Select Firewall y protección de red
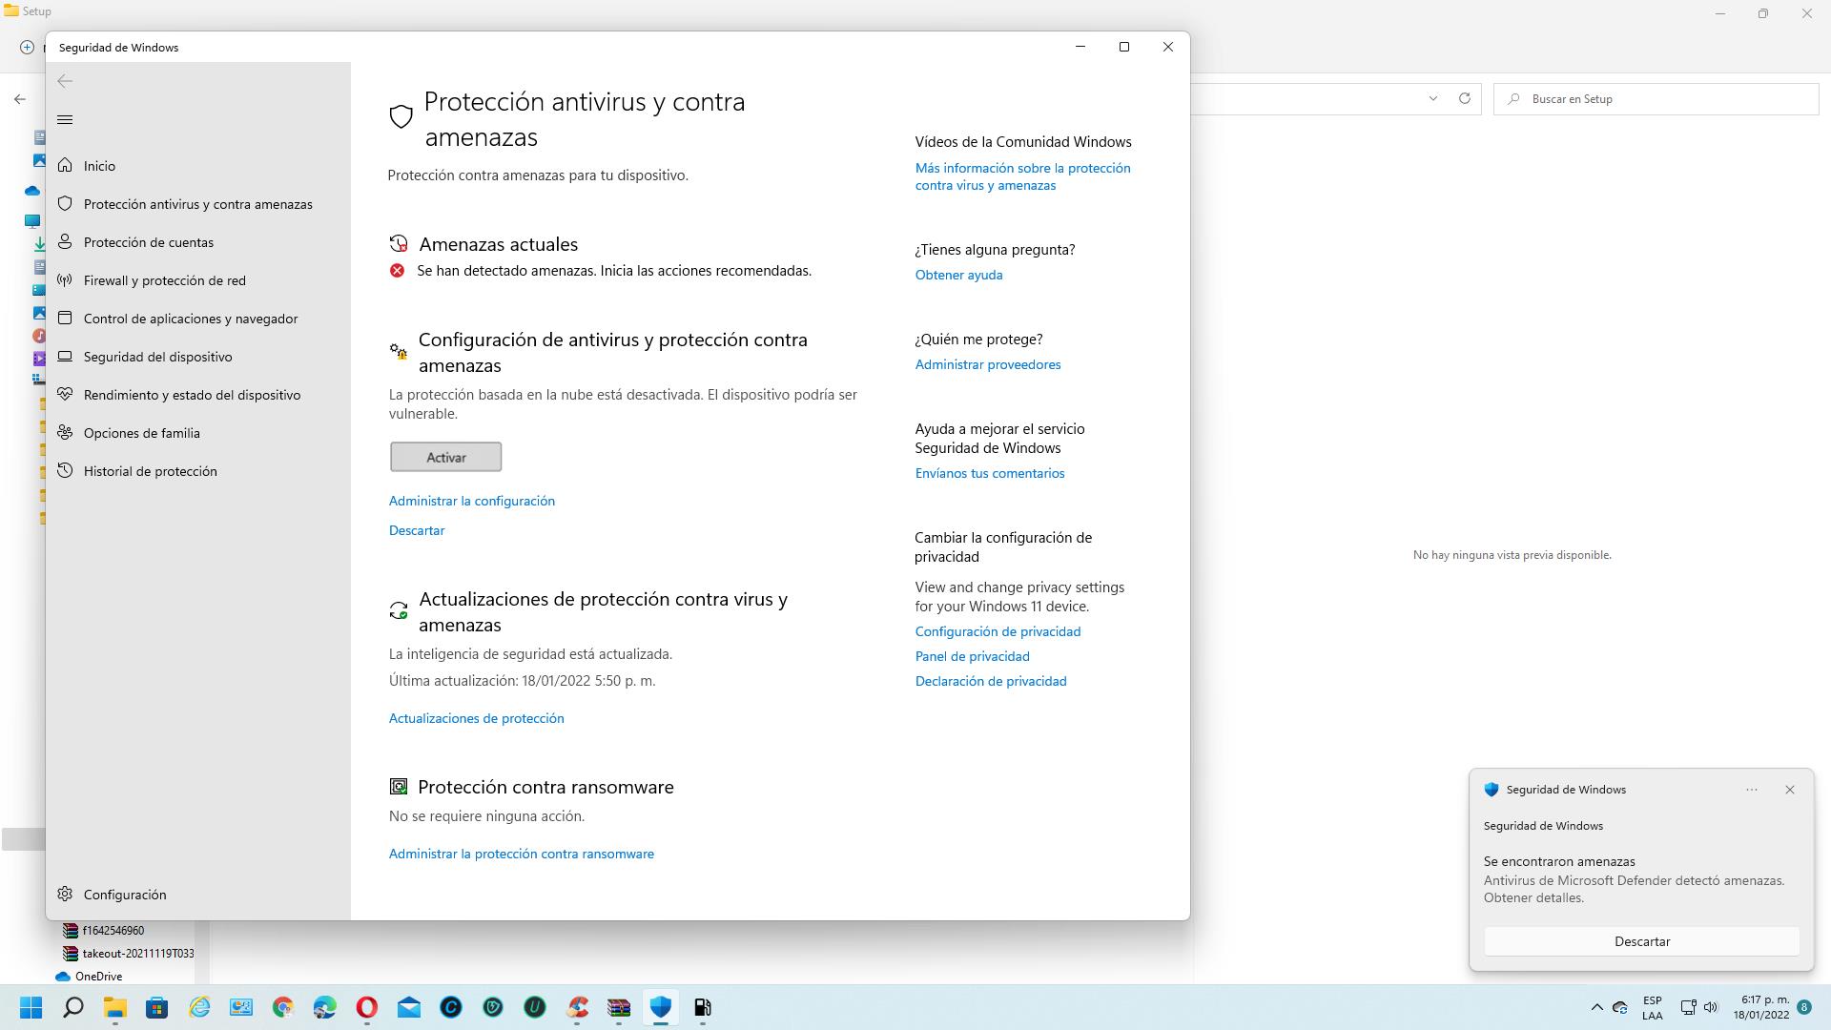 tap(164, 280)
